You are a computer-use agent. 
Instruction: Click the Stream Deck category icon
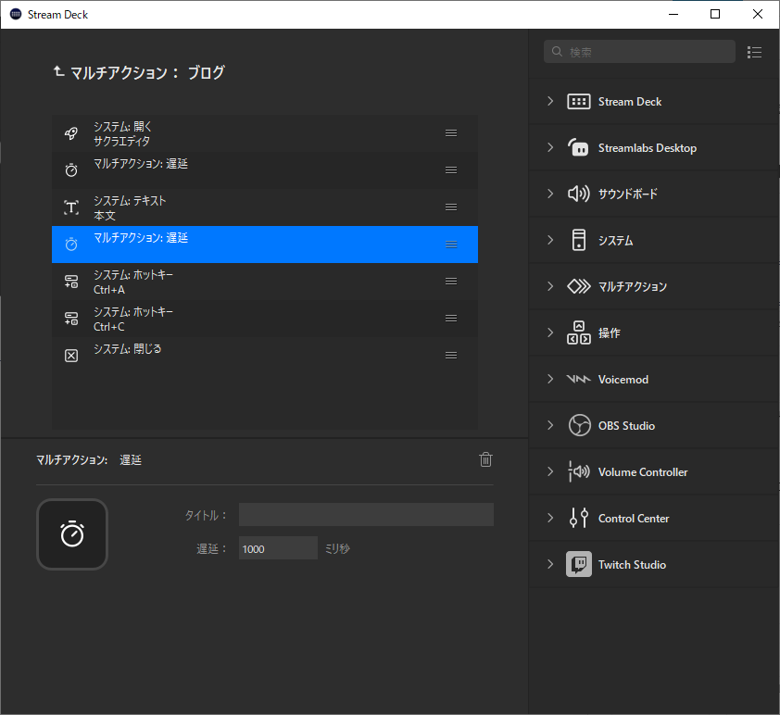click(579, 102)
